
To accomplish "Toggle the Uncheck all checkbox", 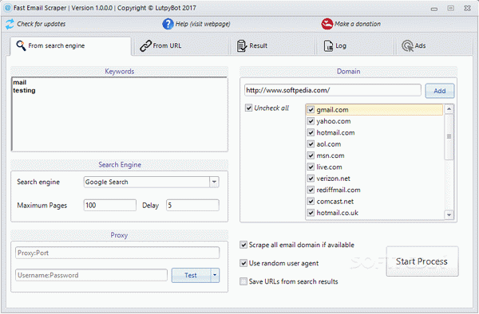I will [x=248, y=108].
